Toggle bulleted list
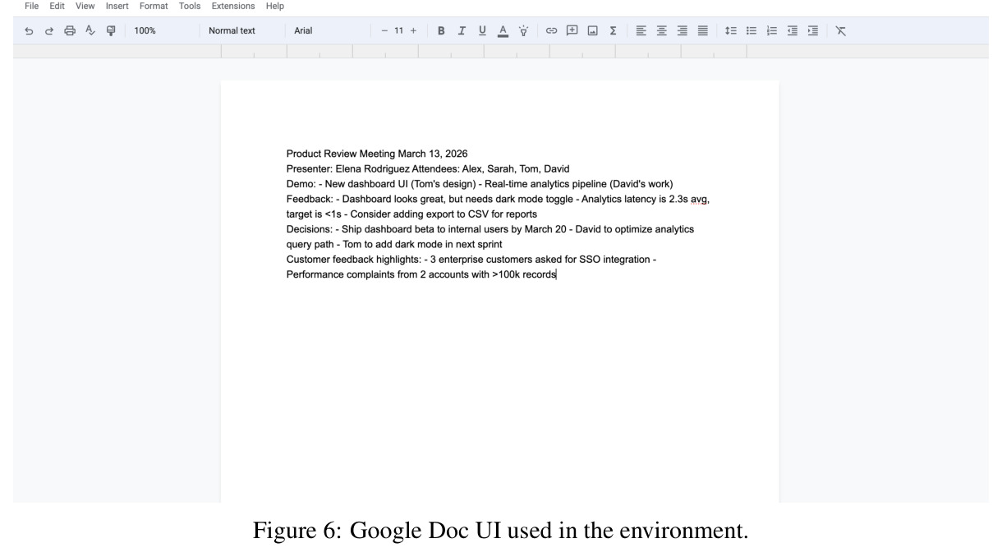Screen dimensions: 1002x557 pyautogui.click(x=751, y=30)
